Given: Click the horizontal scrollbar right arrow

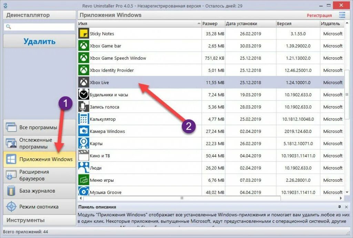Looking at the screenshot, I should [x=341, y=198].
